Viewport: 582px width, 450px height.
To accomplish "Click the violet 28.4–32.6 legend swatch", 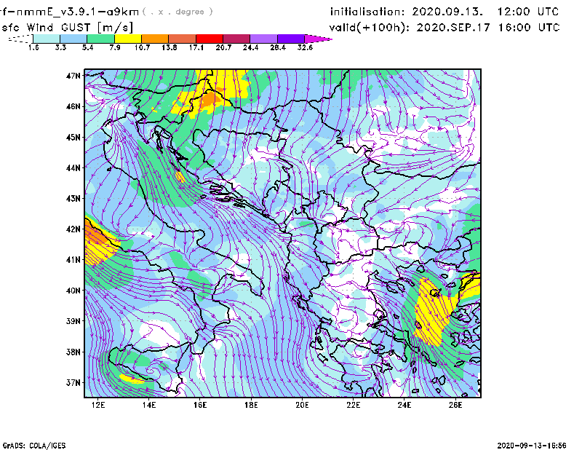I will 291,39.
